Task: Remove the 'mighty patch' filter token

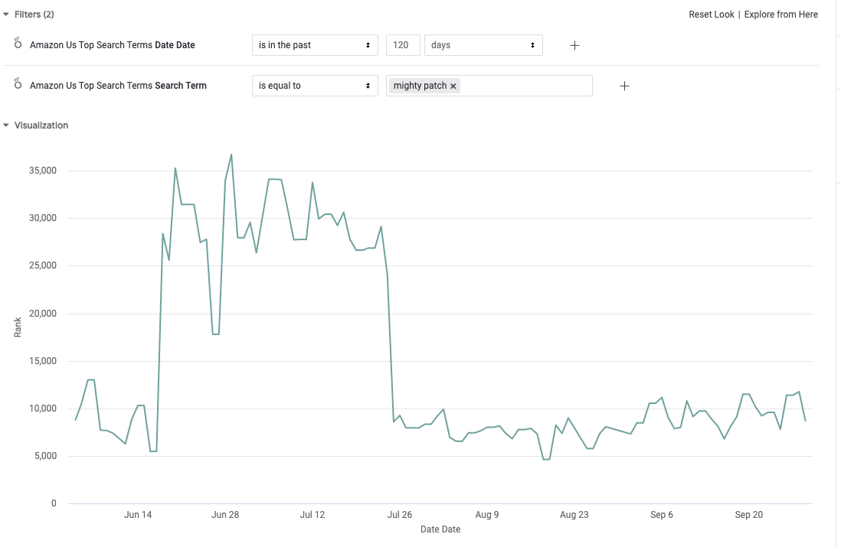Action: tap(453, 86)
